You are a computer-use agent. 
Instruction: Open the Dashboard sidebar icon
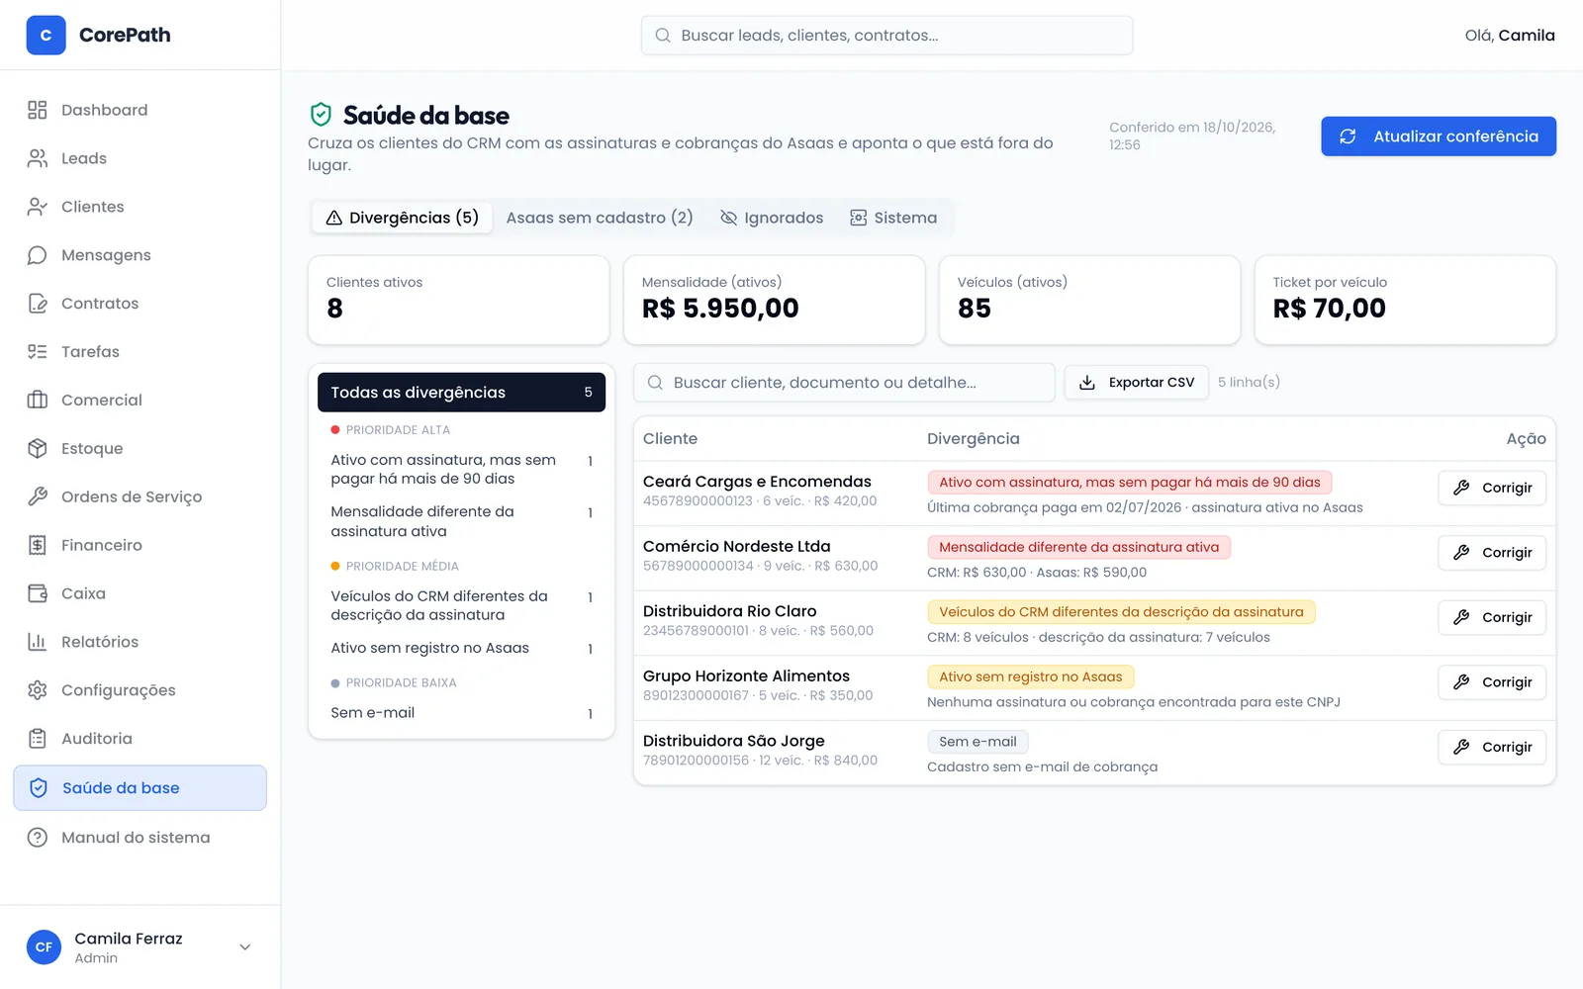(38, 110)
